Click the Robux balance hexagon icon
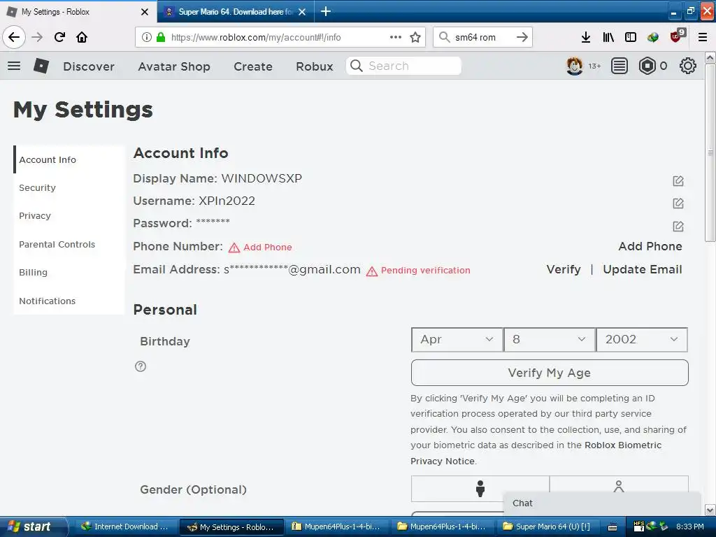Image resolution: width=716 pixels, height=537 pixels. pos(647,66)
